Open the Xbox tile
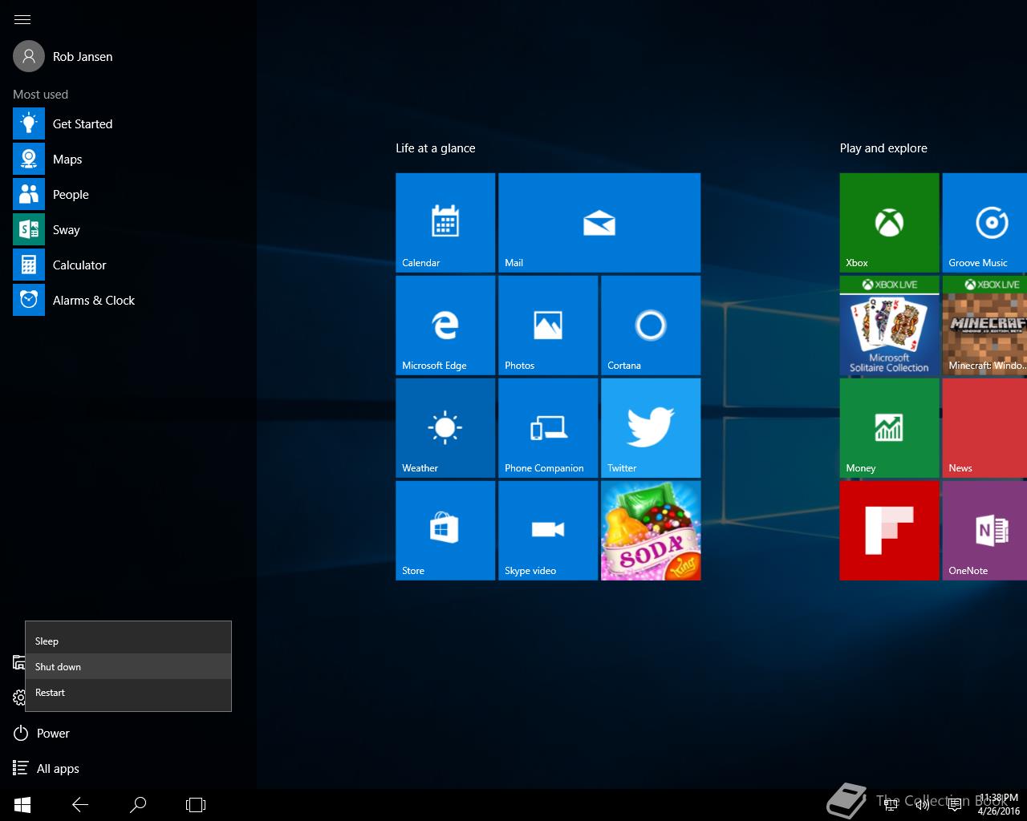This screenshot has height=821, width=1027. coord(889,223)
